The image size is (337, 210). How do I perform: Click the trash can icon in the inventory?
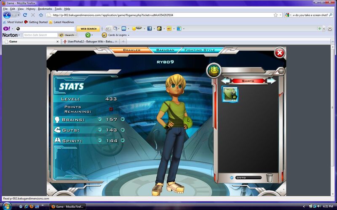[x=270, y=178]
